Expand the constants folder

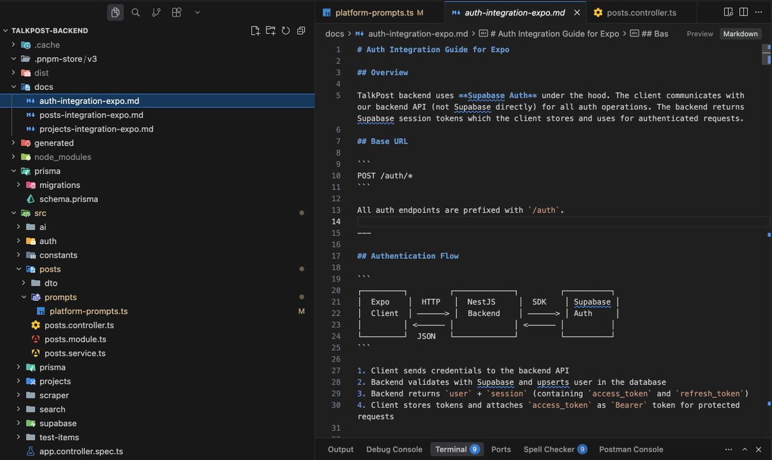pos(19,255)
